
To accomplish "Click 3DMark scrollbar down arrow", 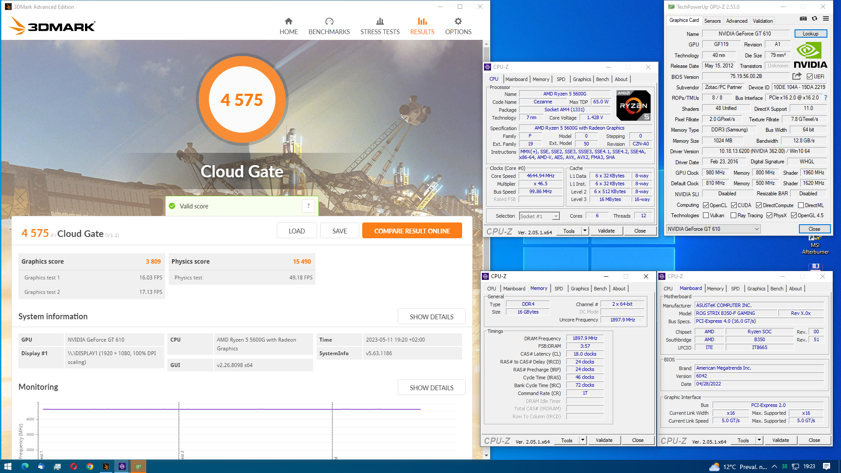I will (486, 455).
